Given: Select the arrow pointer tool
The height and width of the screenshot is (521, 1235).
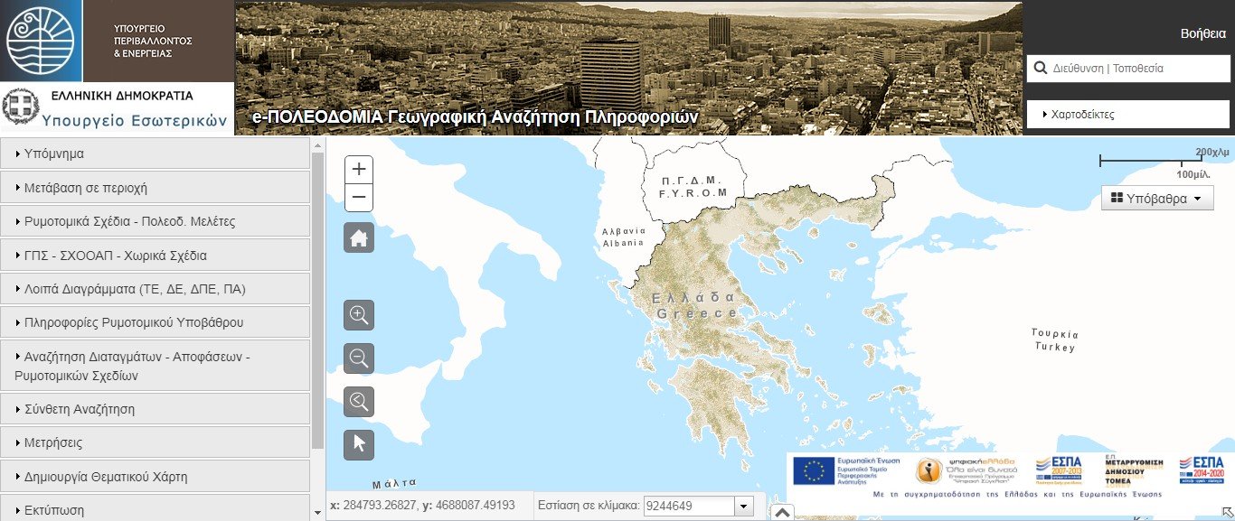Looking at the screenshot, I should [359, 444].
